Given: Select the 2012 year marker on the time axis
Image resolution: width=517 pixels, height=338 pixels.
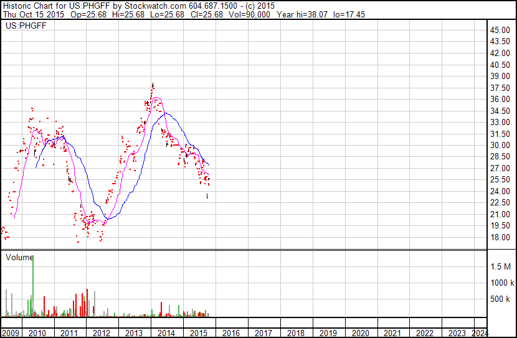Looking at the screenshot, I should click(x=102, y=332).
